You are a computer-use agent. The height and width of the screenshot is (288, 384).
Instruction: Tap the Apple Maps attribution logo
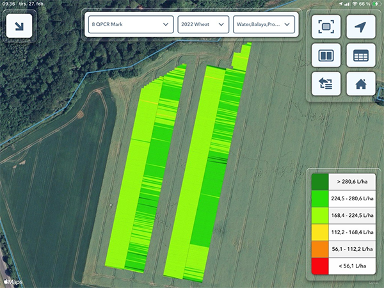(x=13, y=282)
